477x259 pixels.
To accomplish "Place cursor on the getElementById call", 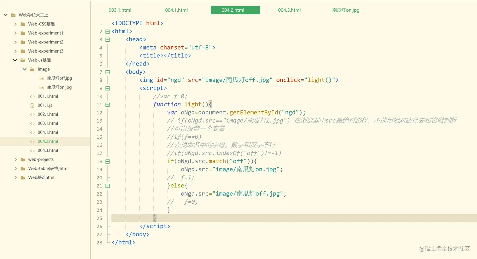I will [x=254, y=112].
